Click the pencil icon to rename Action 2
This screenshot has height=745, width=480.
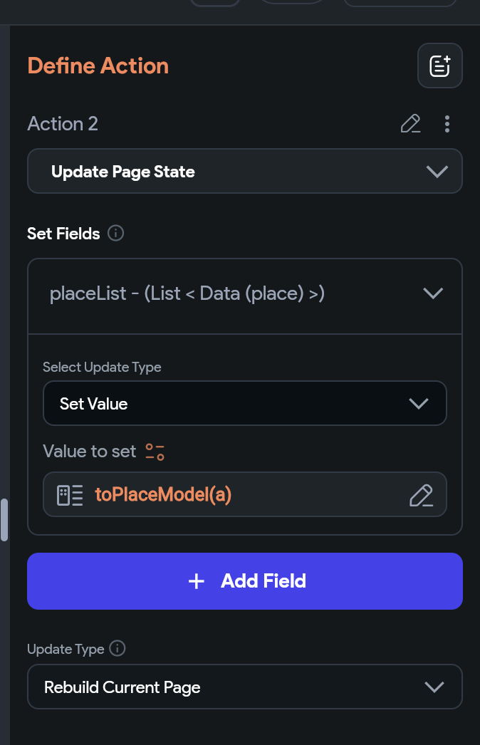410,124
